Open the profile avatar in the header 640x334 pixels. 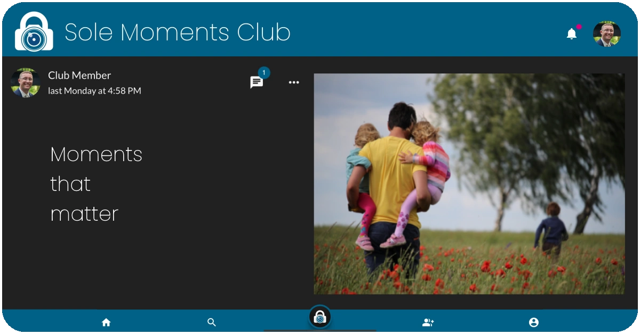[x=607, y=34]
